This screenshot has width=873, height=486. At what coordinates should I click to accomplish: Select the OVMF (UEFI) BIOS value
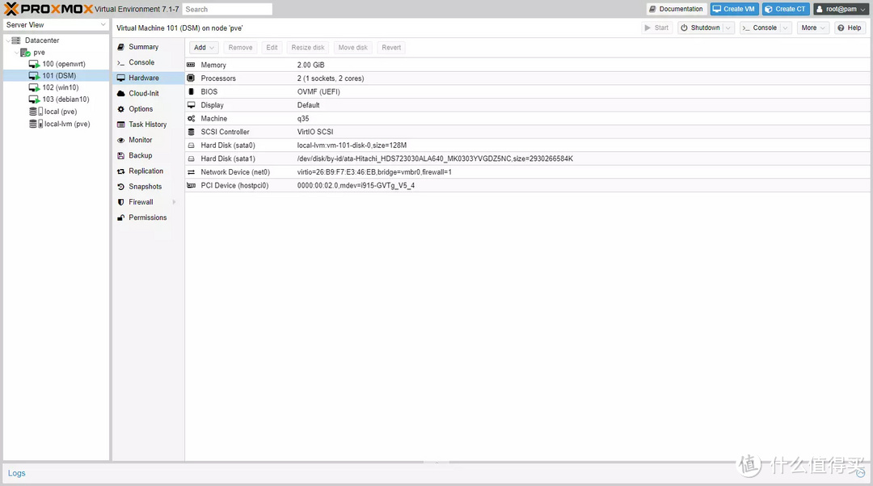tap(318, 92)
